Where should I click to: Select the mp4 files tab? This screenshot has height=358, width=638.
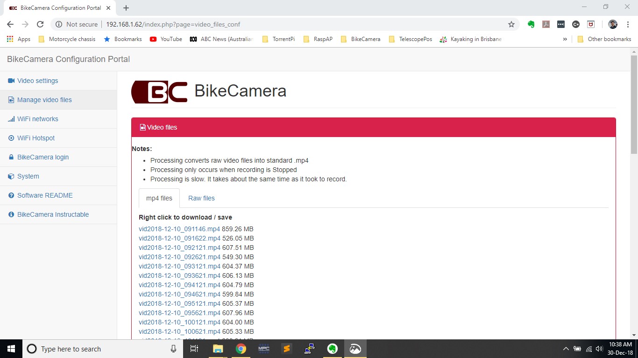coord(159,198)
